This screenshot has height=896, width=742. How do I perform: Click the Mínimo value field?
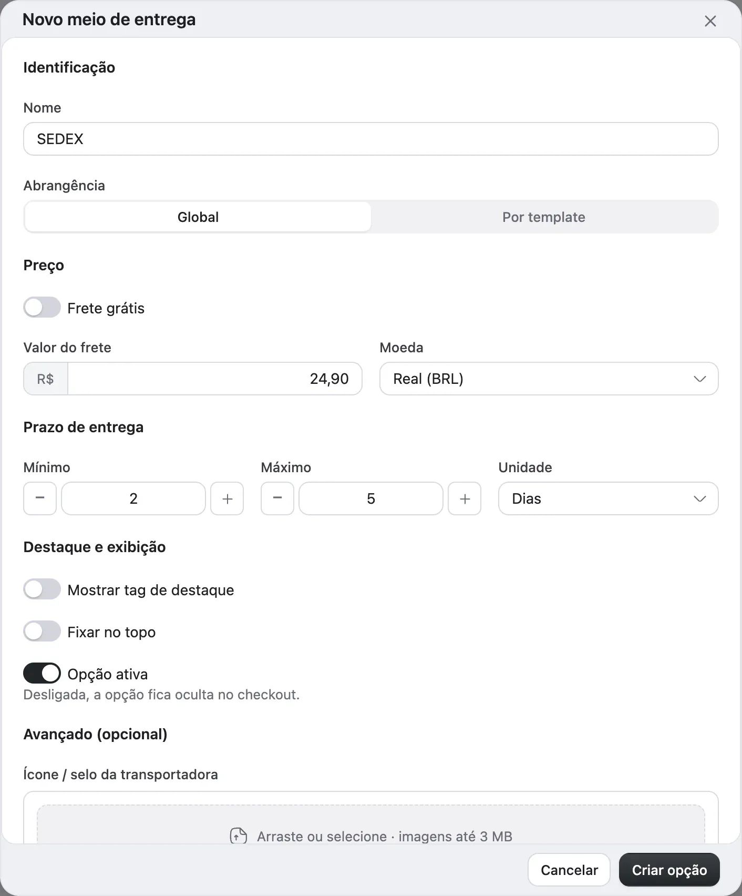(x=133, y=498)
